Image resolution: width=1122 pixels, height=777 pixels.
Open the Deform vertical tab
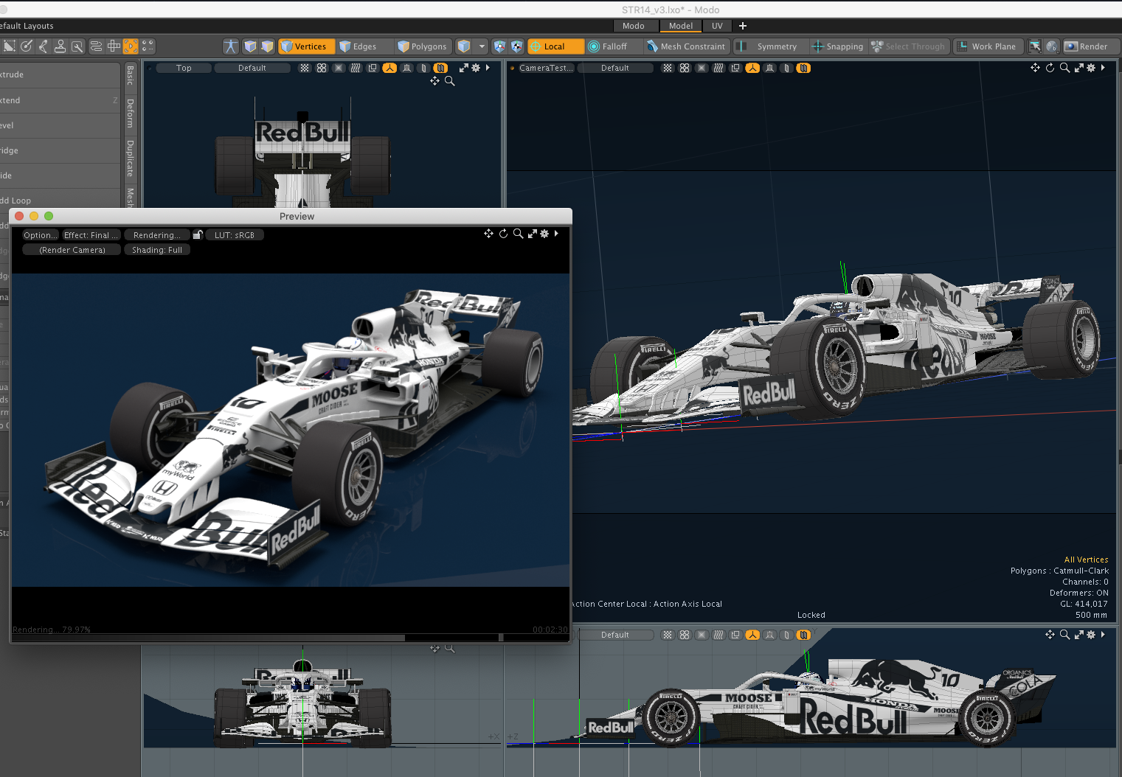(x=130, y=113)
